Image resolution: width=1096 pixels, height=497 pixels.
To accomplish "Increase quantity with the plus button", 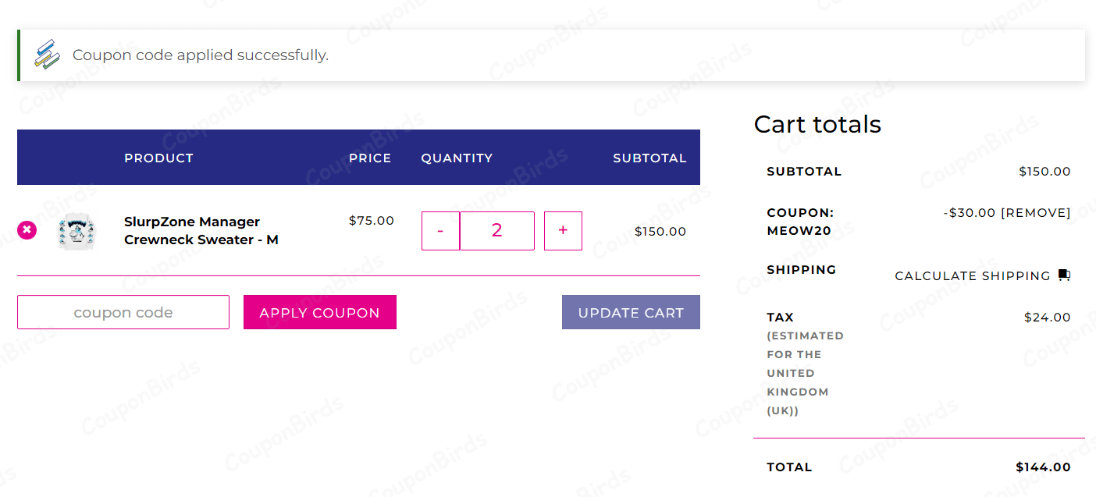I will tap(563, 231).
